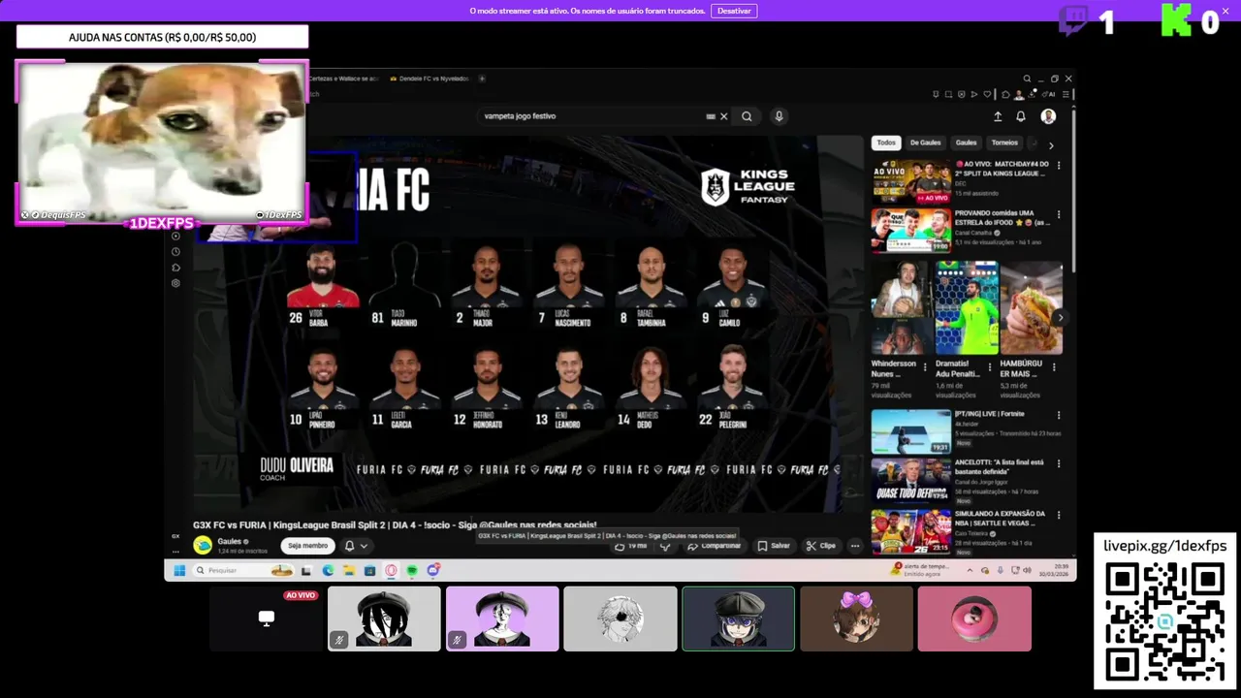Select the Gaules filter chip
This screenshot has height=698, width=1241.
966,143
